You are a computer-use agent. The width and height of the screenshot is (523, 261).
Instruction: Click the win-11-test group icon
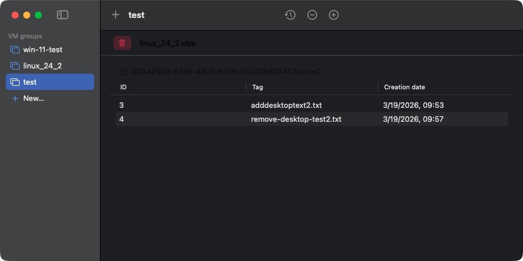[15, 50]
